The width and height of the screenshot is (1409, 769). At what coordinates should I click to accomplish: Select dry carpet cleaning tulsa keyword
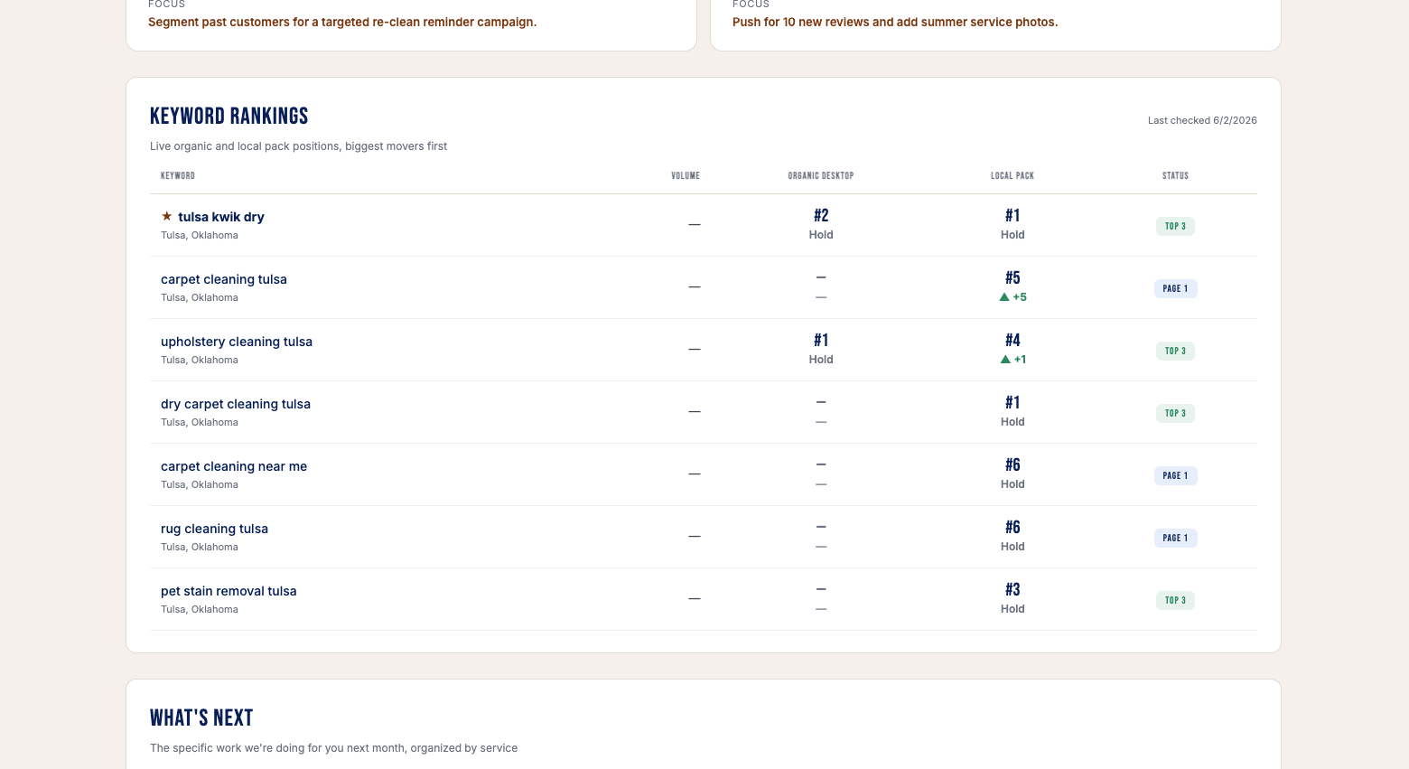[x=236, y=404]
